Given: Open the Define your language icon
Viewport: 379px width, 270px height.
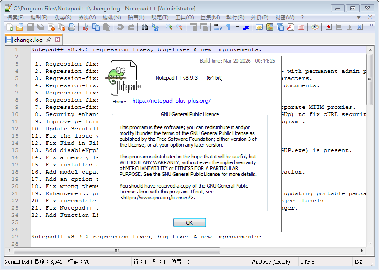Looking at the screenshot, I should [x=259, y=27].
